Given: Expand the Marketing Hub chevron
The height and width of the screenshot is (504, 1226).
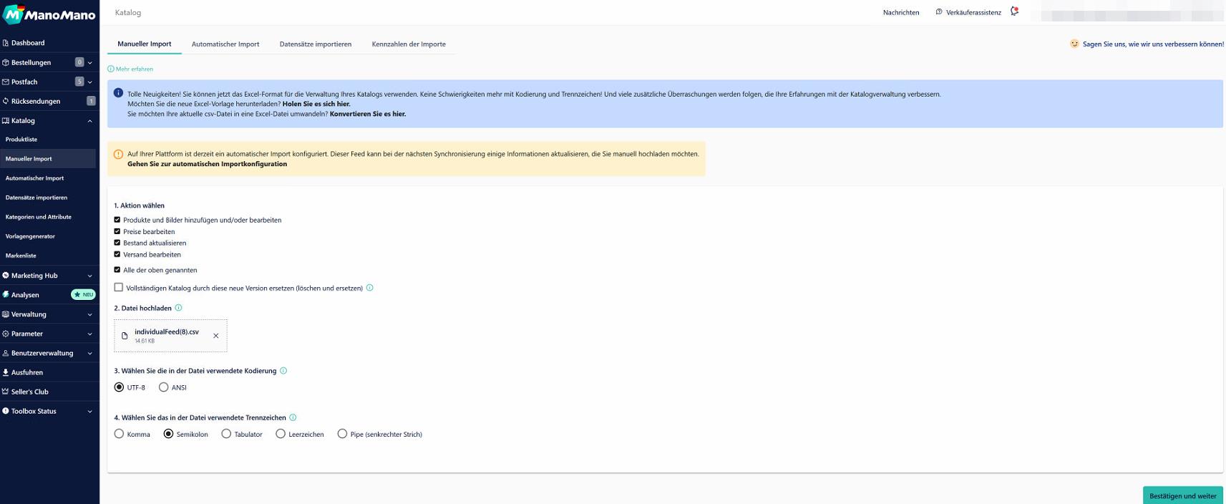Looking at the screenshot, I should pyautogui.click(x=90, y=276).
